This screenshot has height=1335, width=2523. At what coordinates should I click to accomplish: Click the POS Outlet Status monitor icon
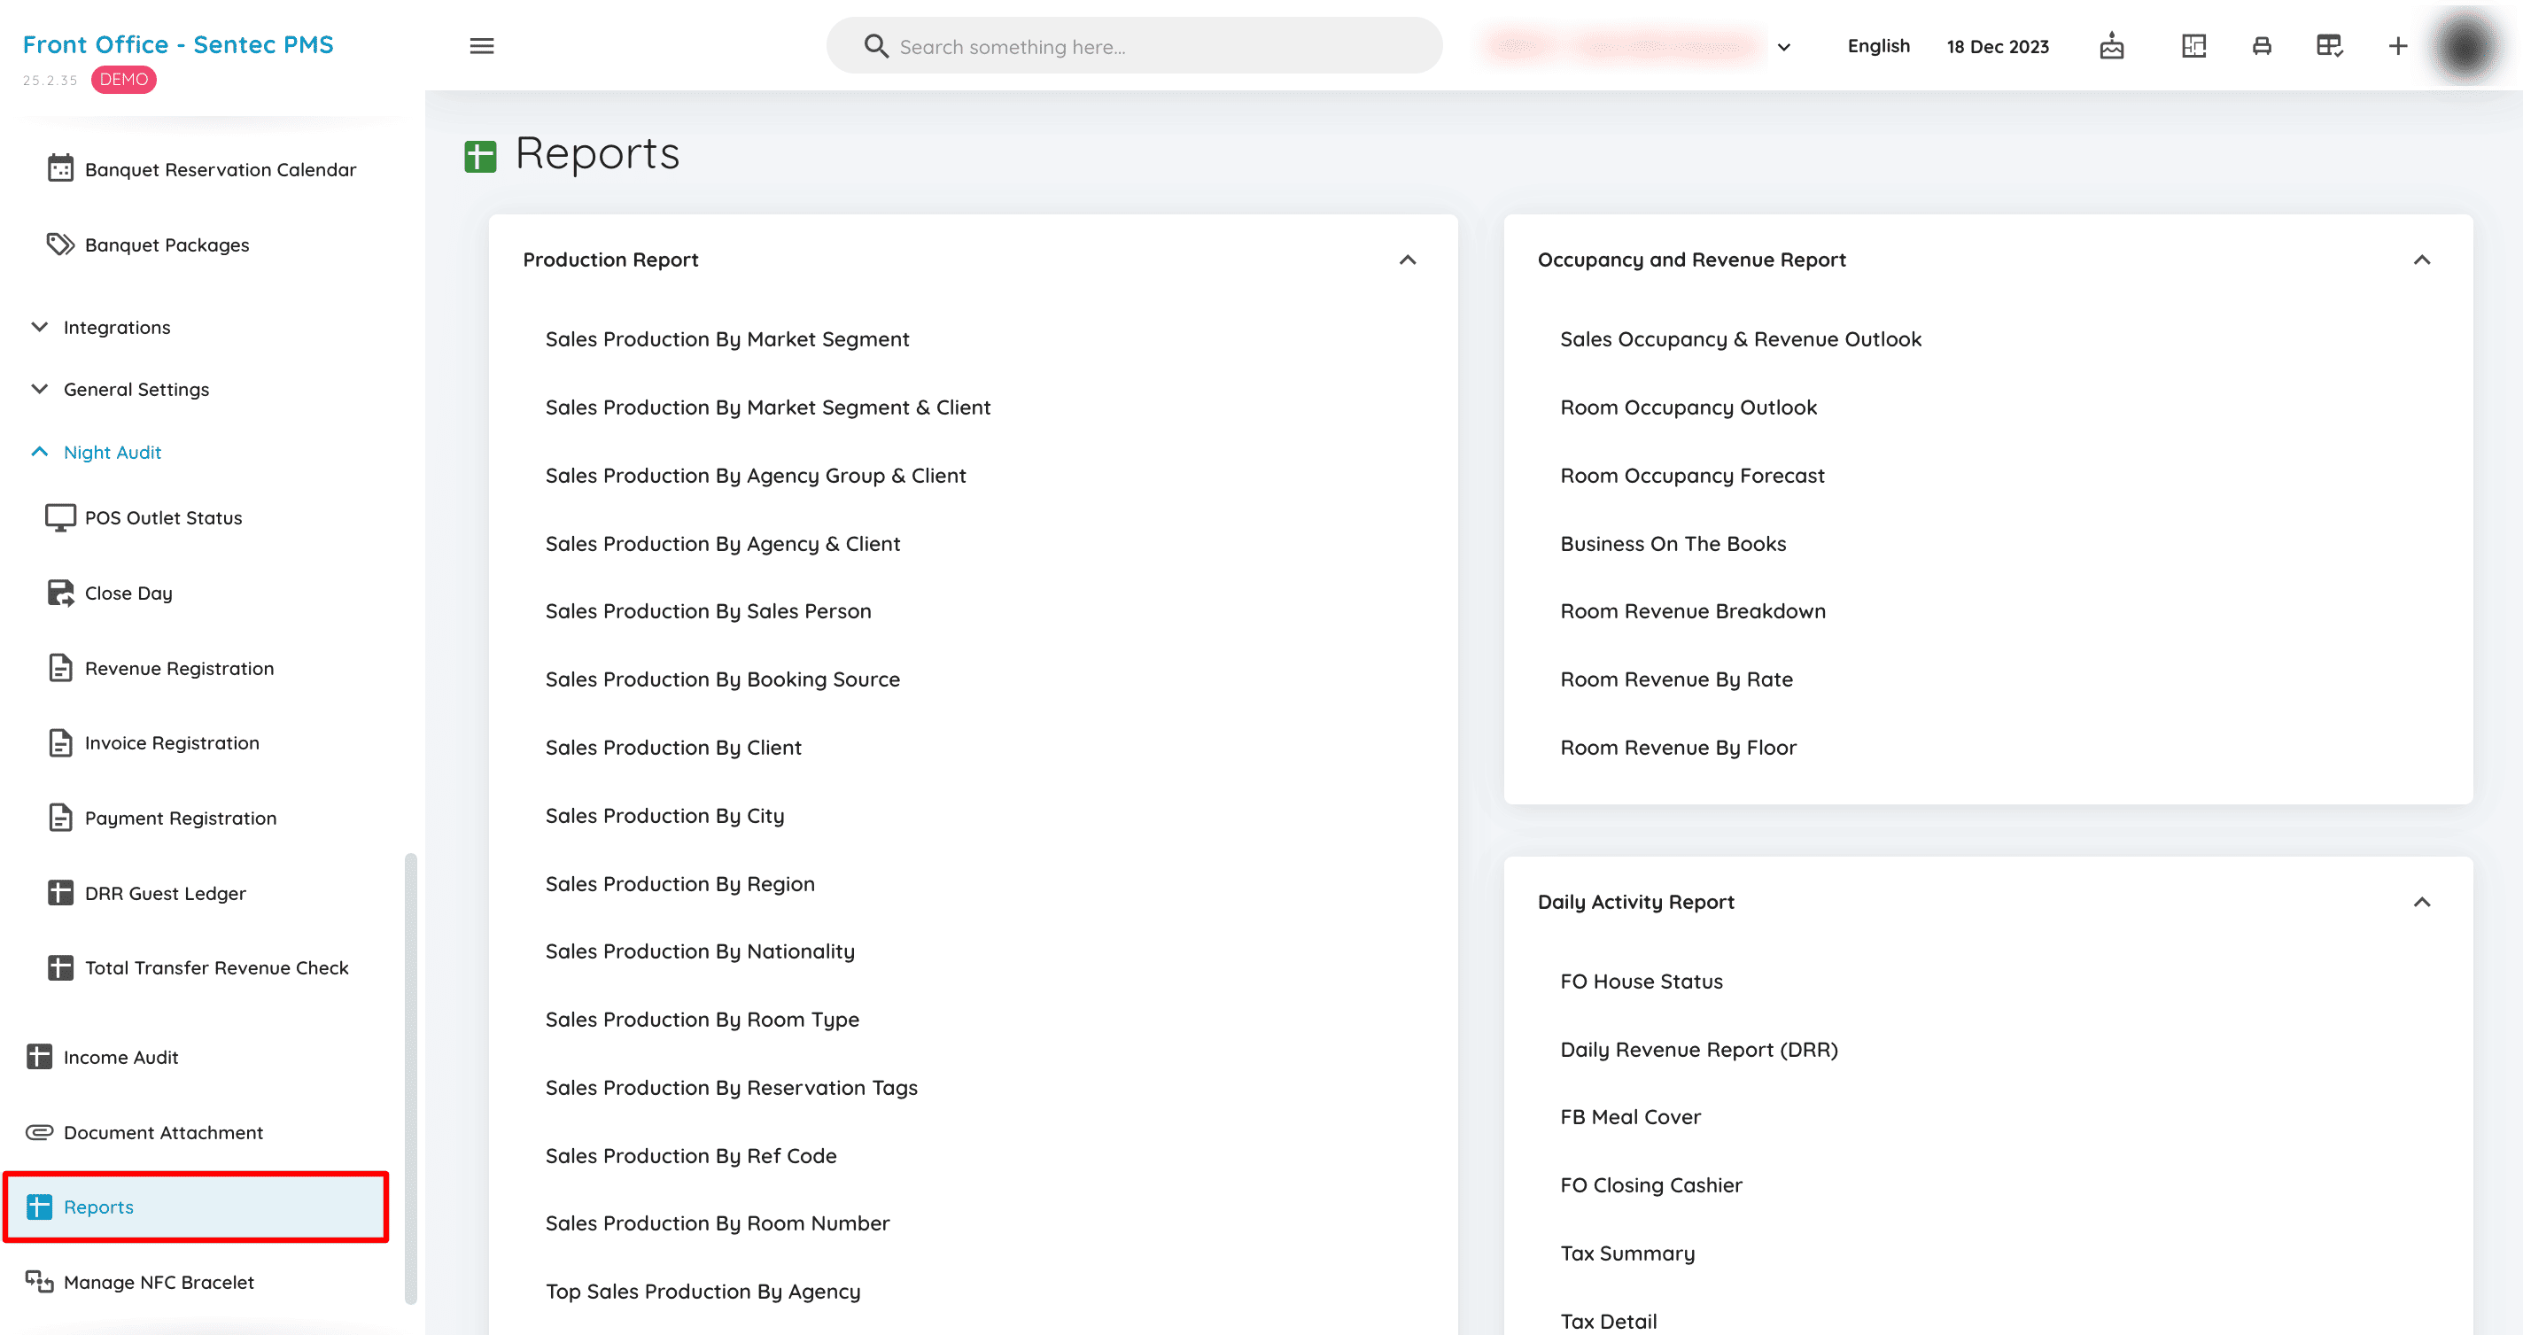coord(61,517)
